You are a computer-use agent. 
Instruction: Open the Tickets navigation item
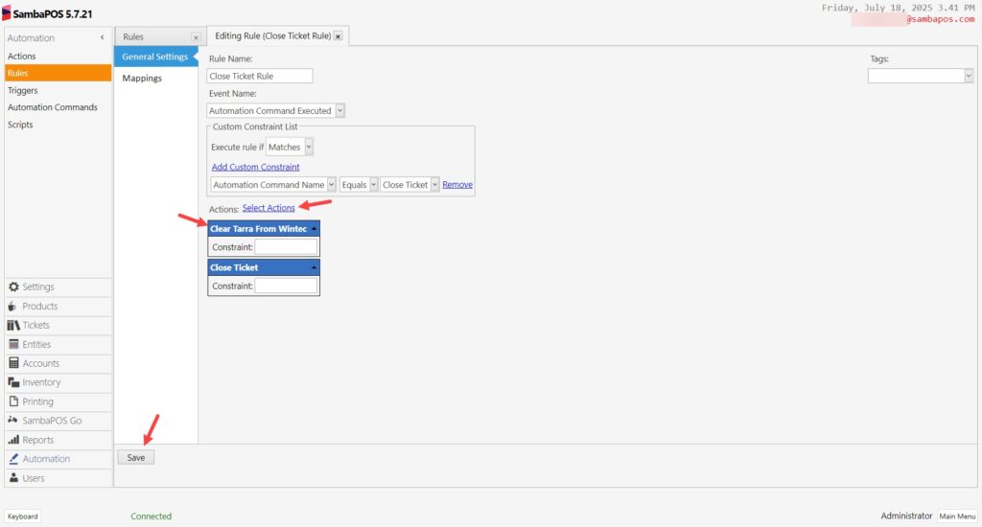click(x=58, y=325)
